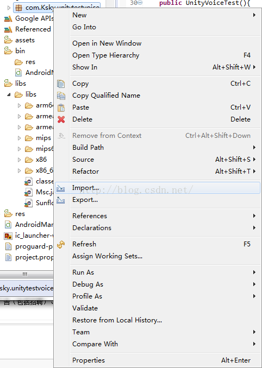Click the yellow Refresh arrows icon

[61, 244]
